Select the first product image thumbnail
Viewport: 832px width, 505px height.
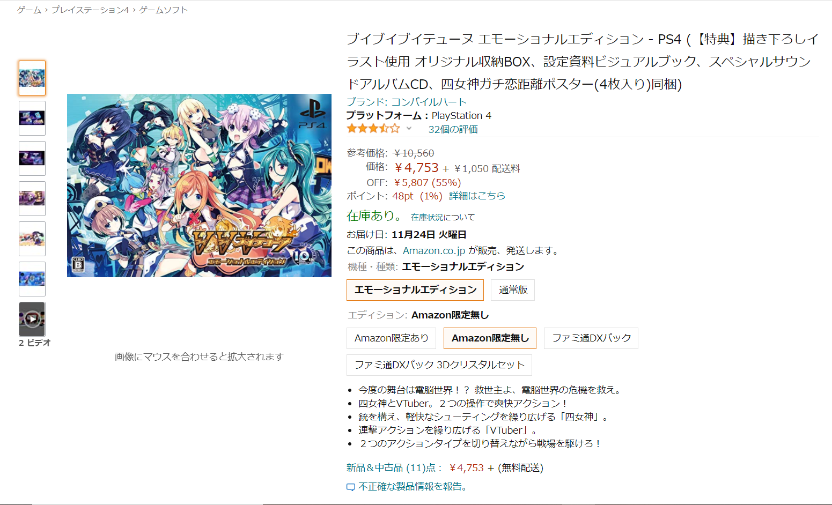(32, 78)
